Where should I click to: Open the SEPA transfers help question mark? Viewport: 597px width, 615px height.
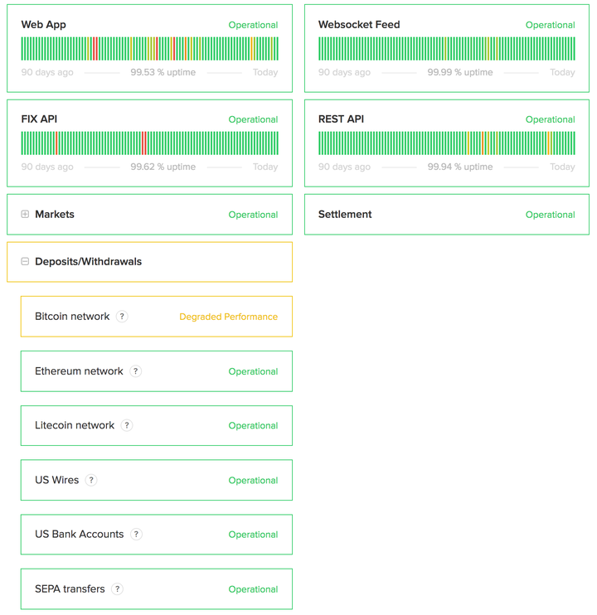117,588
